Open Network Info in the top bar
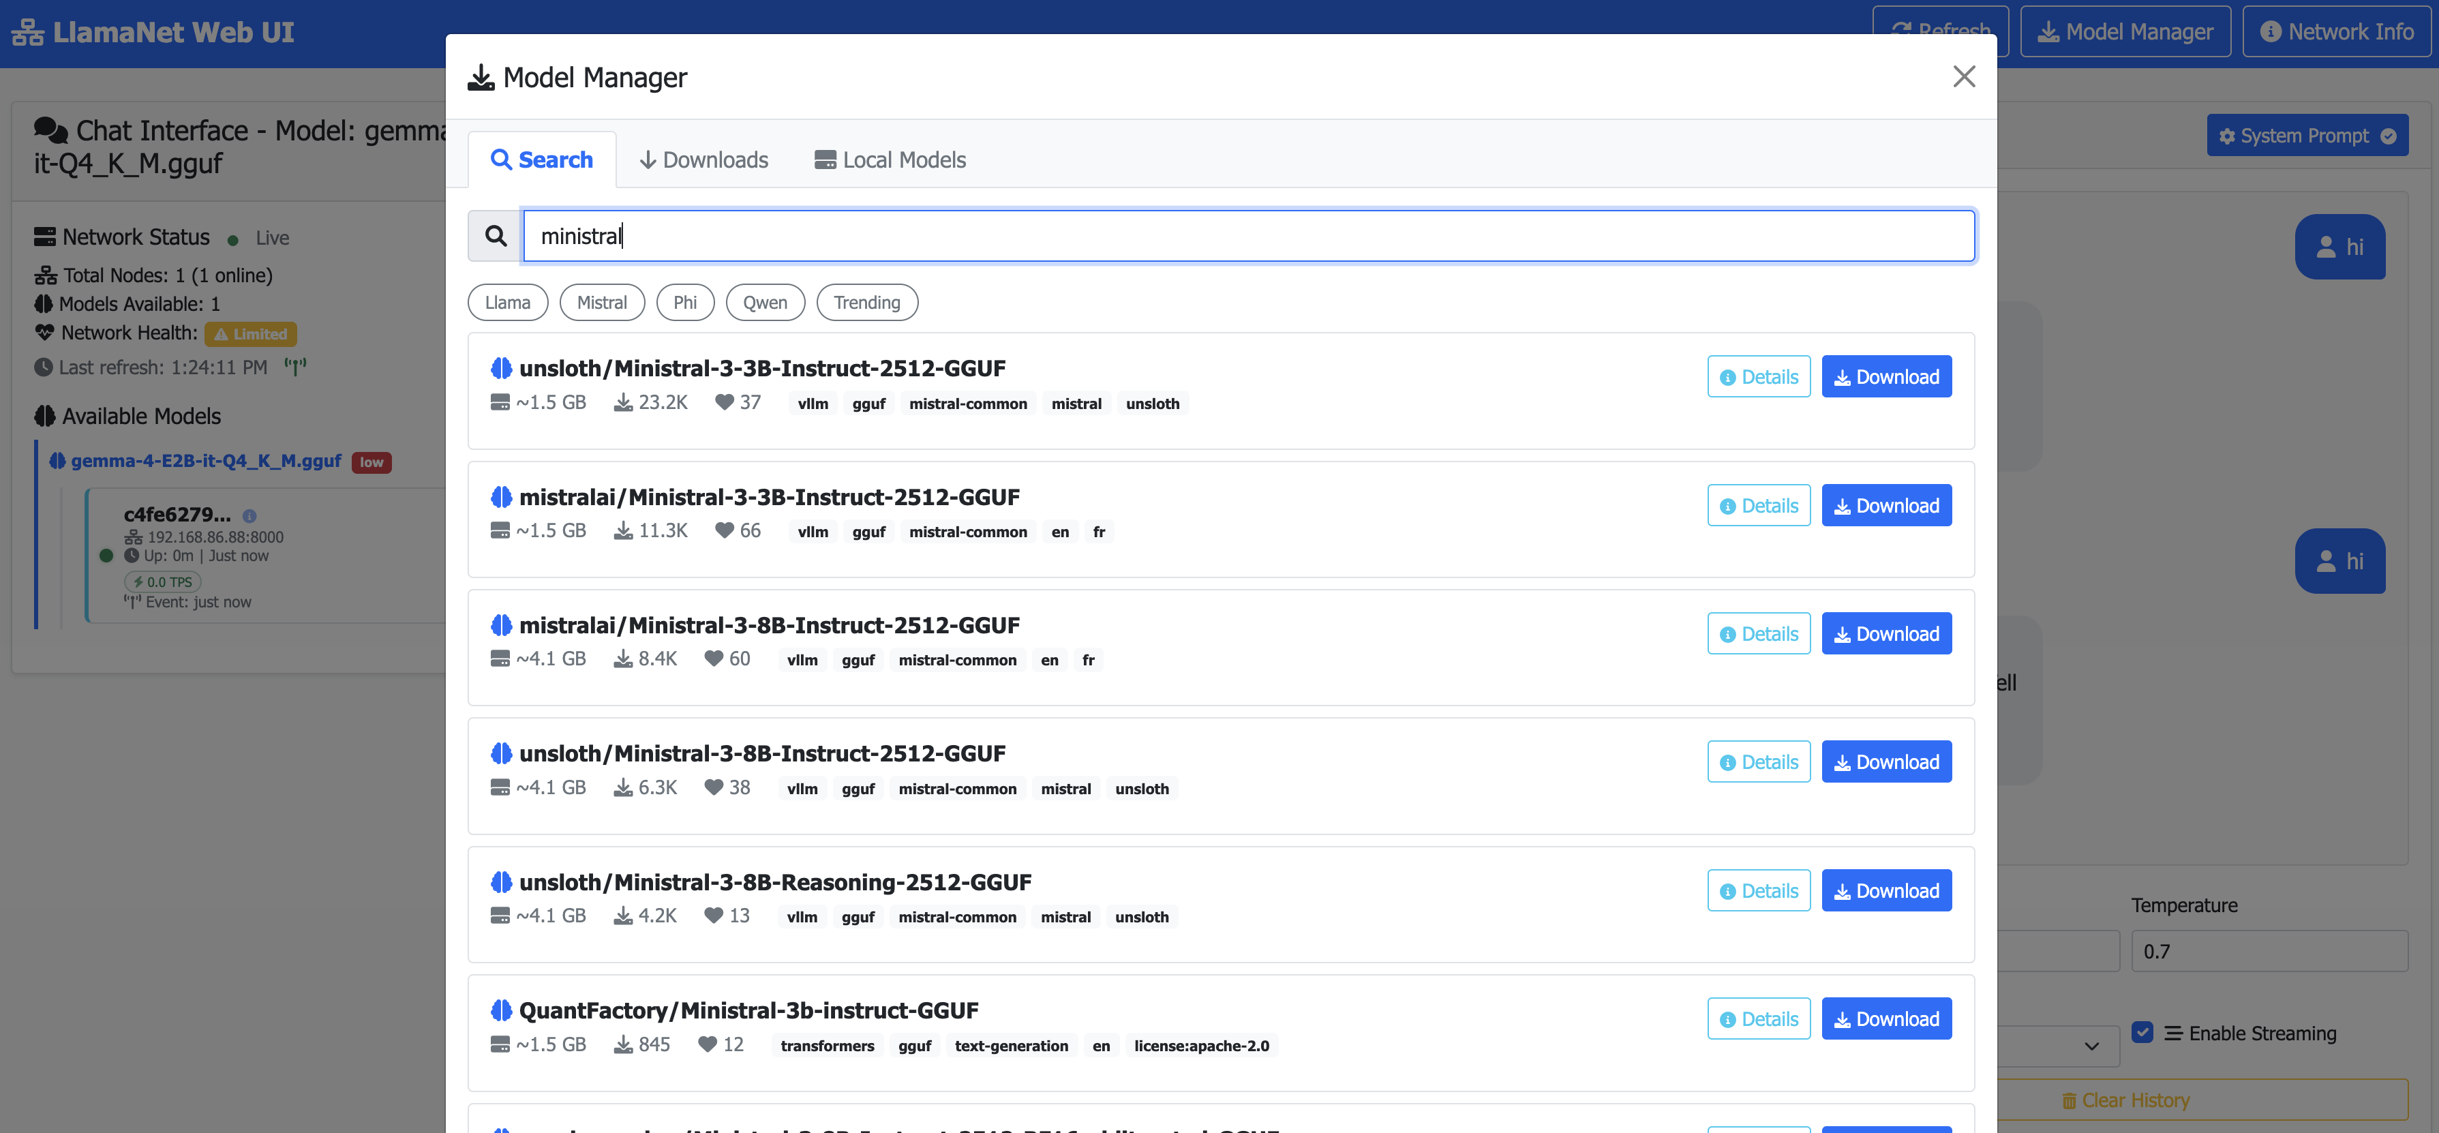 2336,32
